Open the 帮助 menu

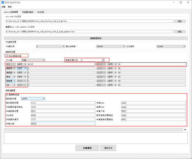click(x=10, y=7)
